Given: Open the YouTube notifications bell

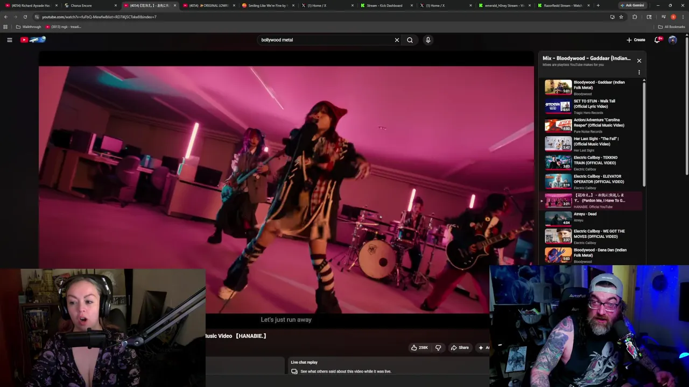Looking at the screenshot, I should (657, 40).
